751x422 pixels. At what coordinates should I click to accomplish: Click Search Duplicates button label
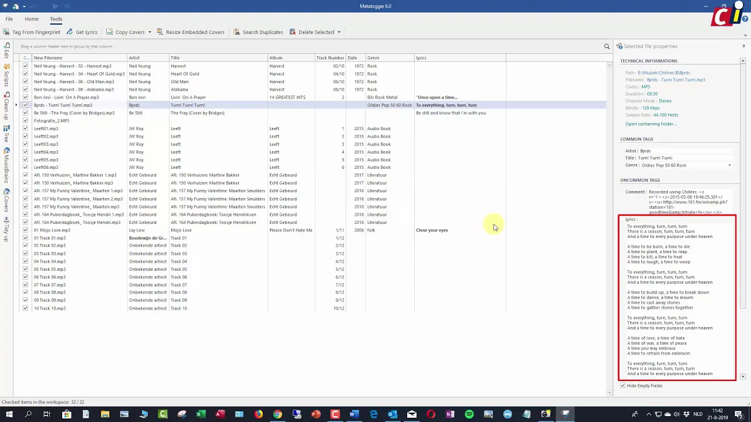coord(263,32)
